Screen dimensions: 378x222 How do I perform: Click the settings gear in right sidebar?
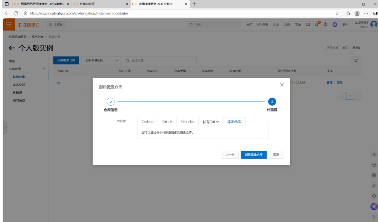pos(374,175)
